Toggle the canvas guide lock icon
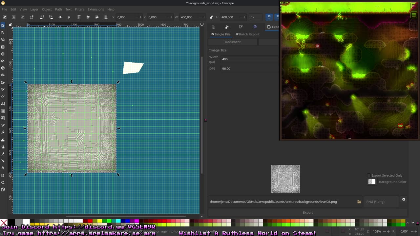The width and height of the screenshot is (420, 236). pos(10,25)
